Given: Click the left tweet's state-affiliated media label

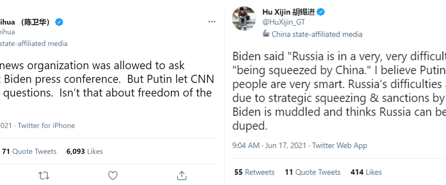Looking at the screenshot, I should 34,44.
